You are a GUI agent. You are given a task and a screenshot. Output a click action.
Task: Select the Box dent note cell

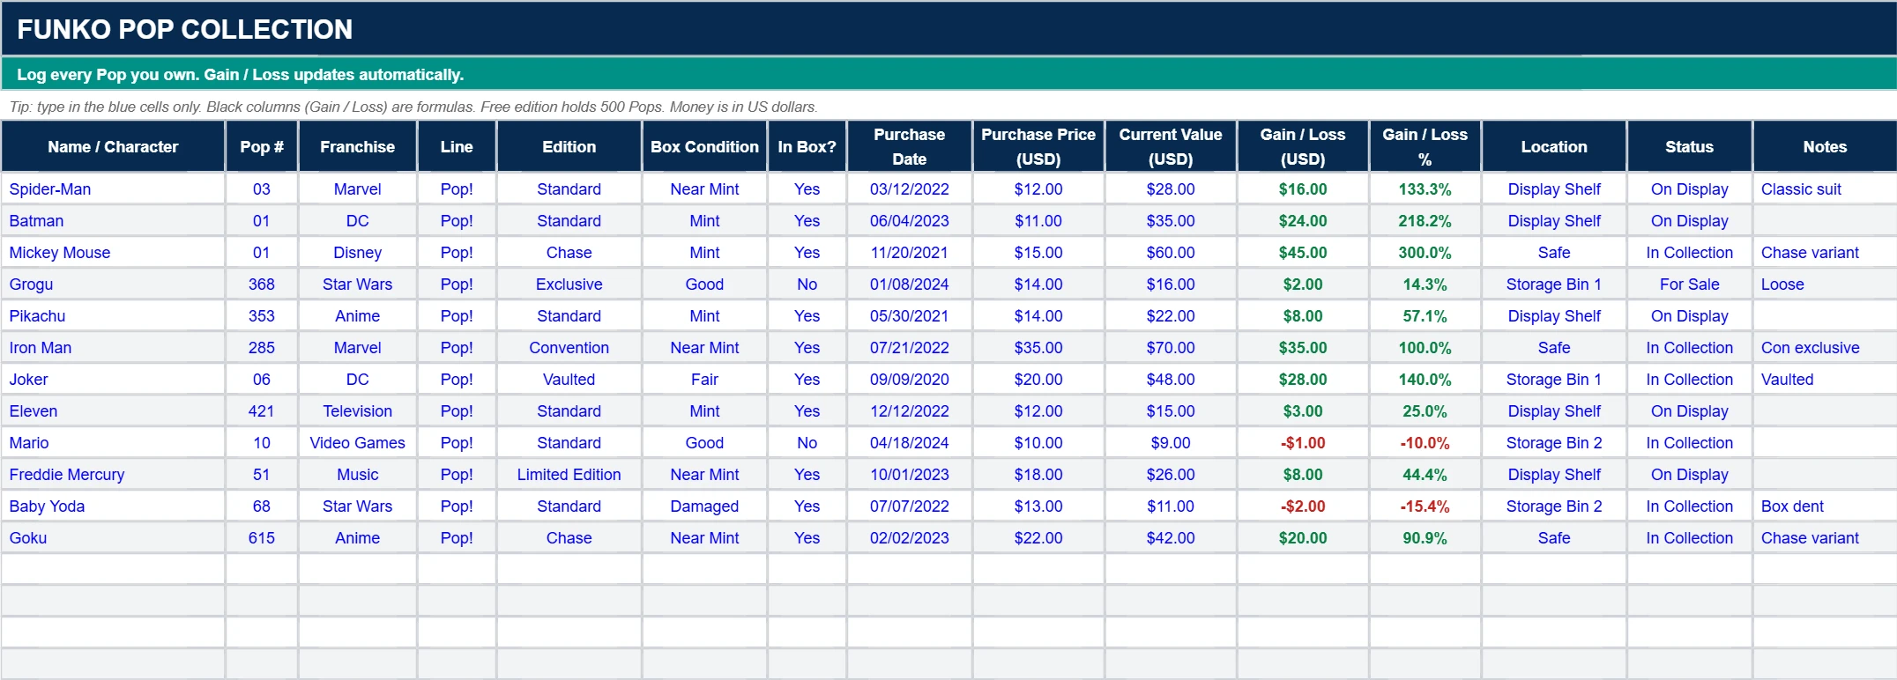coord(1825,506)
